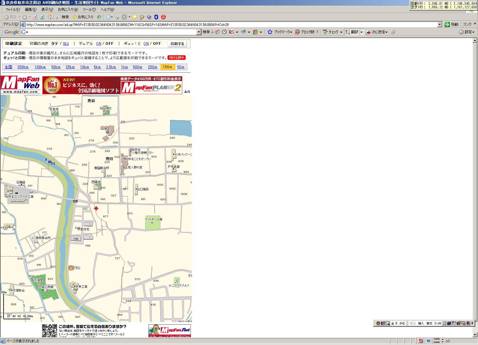Collapse the IME language bar with left arrow
478x345 pixels.
click(x=472, y=323)
